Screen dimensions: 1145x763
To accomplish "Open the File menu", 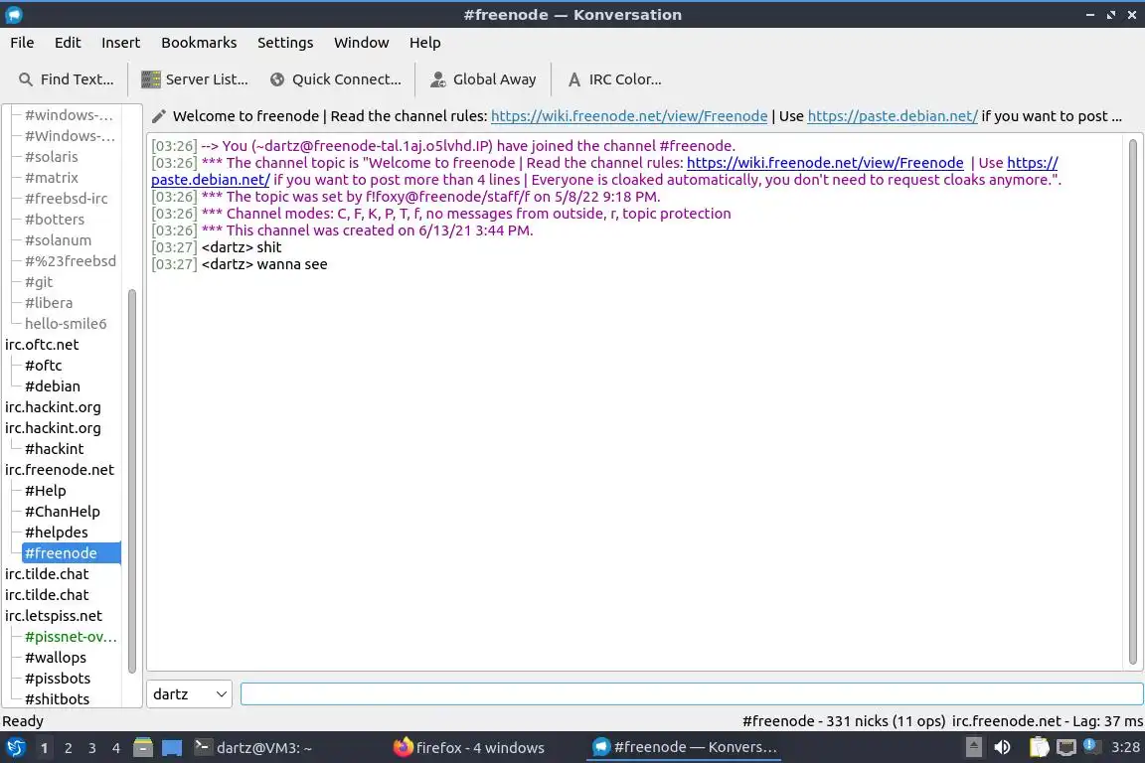I will [x=22, y=43].
